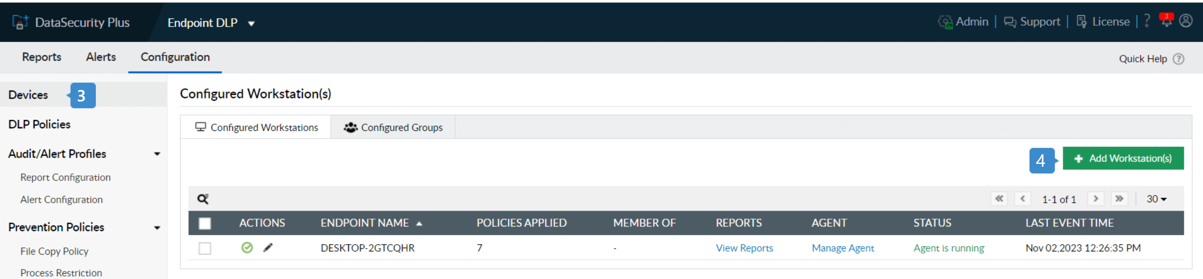The height and width of the screenshot is (279, 1203).
Task: Sort by the Endpoint Name column header
Action: click(x=365, y=223)
